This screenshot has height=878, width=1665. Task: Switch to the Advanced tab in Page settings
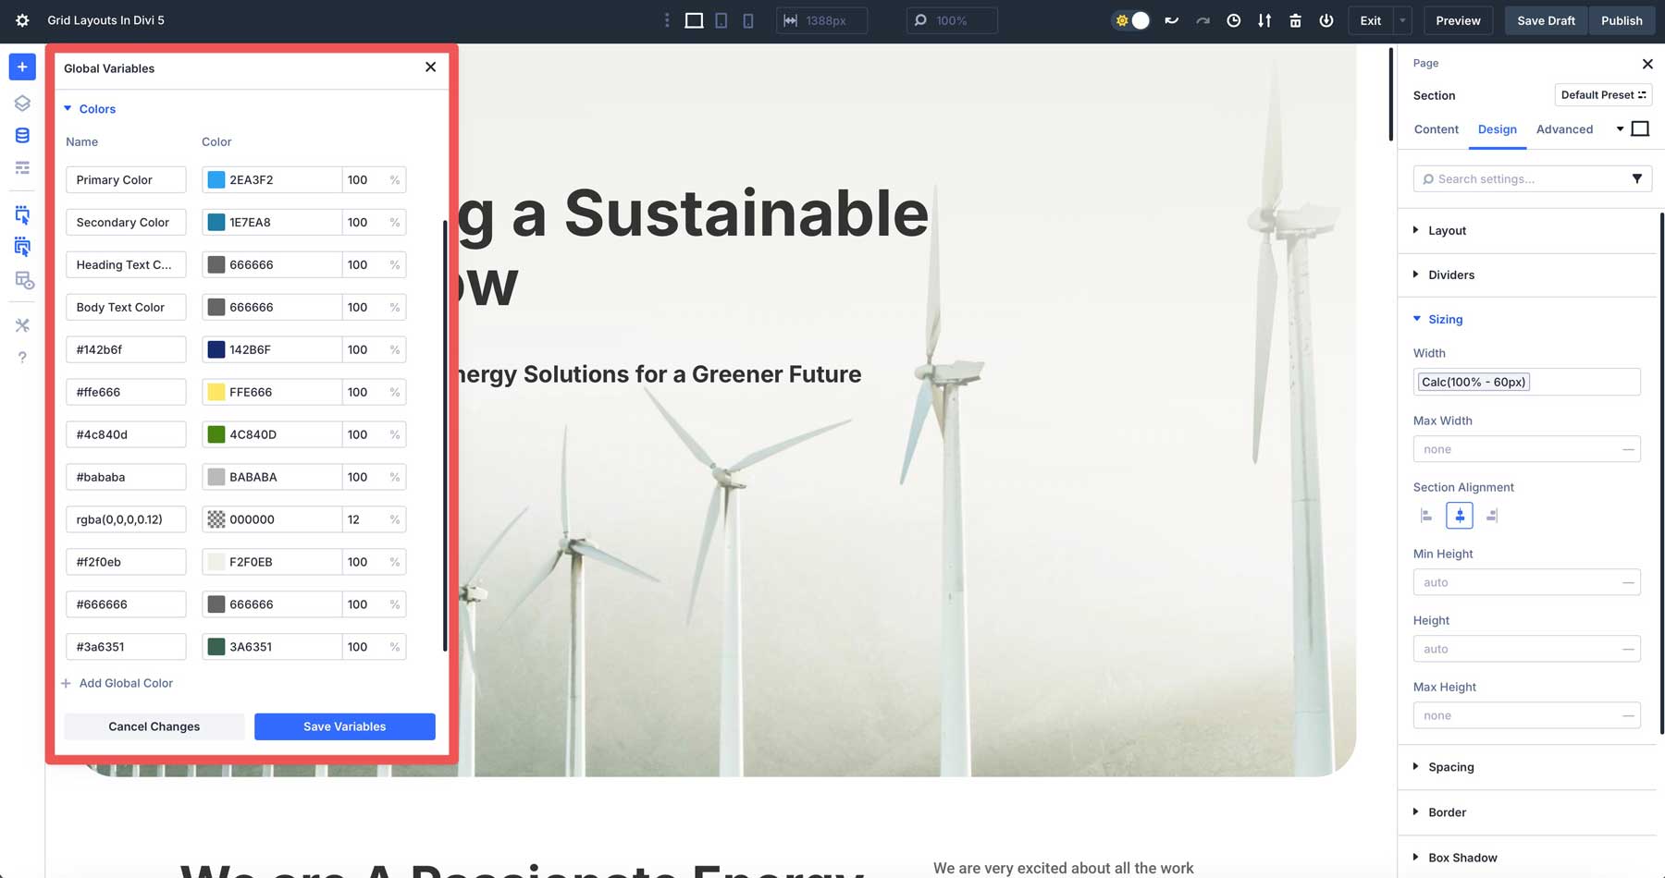point(1564,129)
